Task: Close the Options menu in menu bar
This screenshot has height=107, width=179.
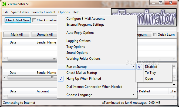Action: tap(64, 12)
